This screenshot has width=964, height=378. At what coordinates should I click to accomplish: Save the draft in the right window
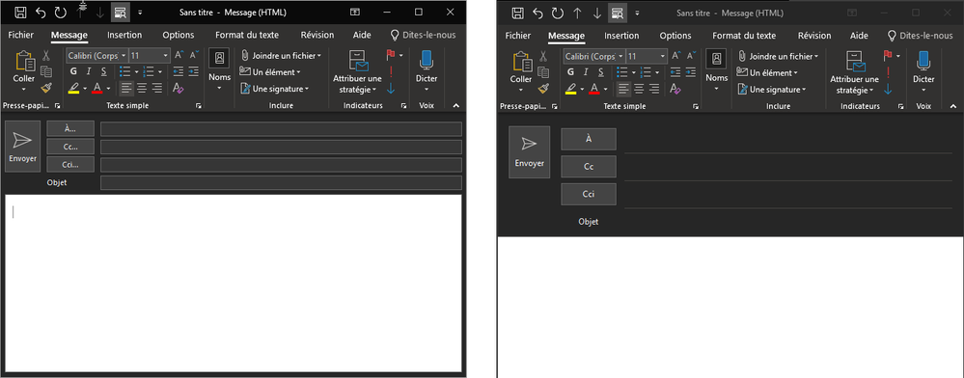tap(517, 13)
